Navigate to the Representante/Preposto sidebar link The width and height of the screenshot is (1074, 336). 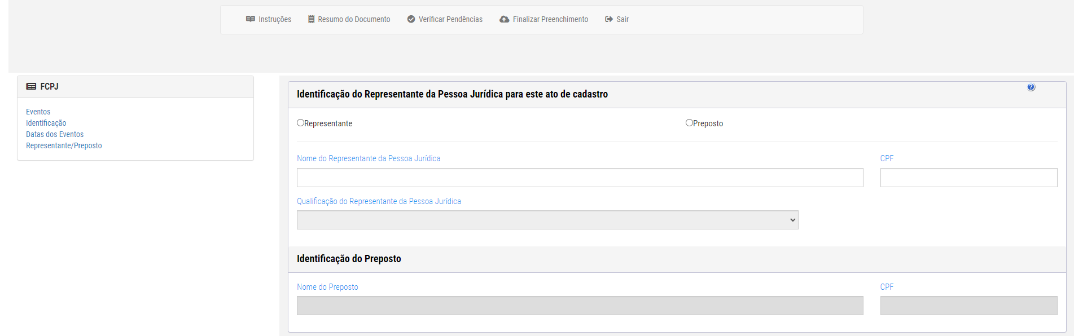[64, 145]
